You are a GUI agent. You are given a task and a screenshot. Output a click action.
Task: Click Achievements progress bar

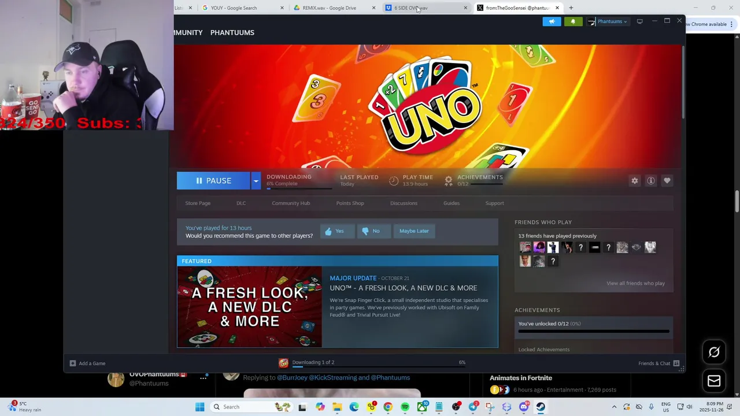pyautogui.click(x=594, y=332)
